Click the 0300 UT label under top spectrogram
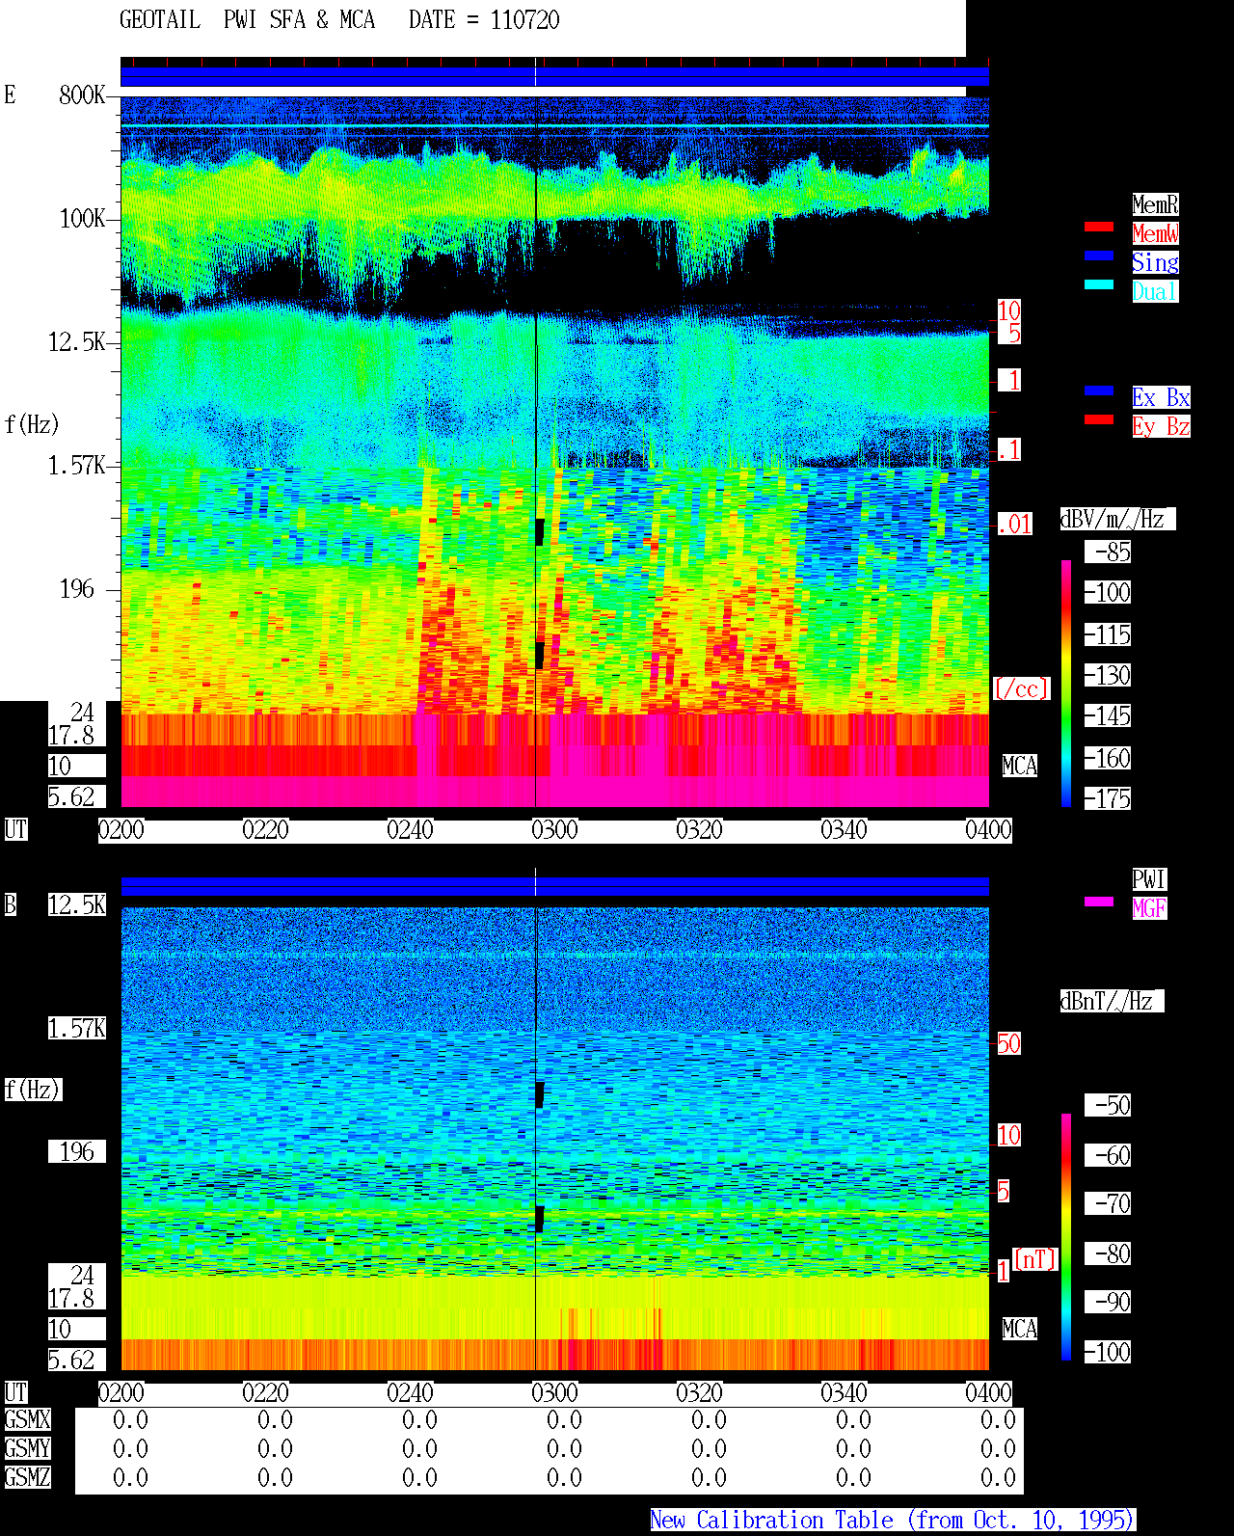The width and height of the screenshot is (1234, 1536). tap(554, 830)
